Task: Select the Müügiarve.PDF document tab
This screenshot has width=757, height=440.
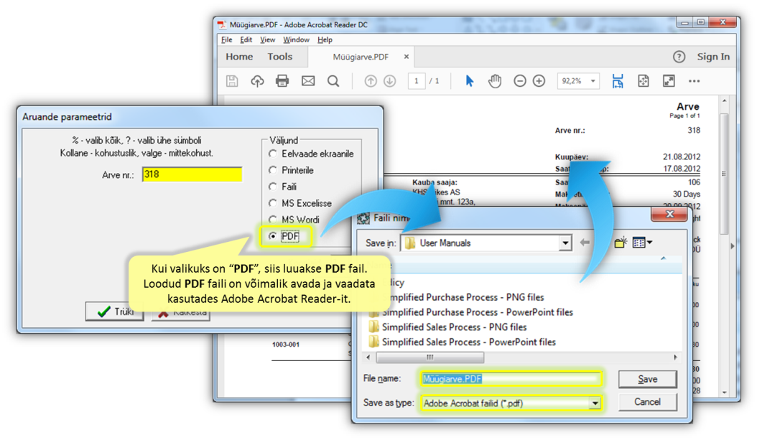Action: [x=361, y=57]
